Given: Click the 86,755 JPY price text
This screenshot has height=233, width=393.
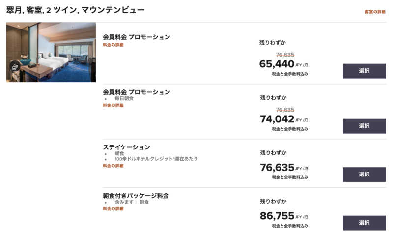Looking at the screenshot, I should click(277, 216).
